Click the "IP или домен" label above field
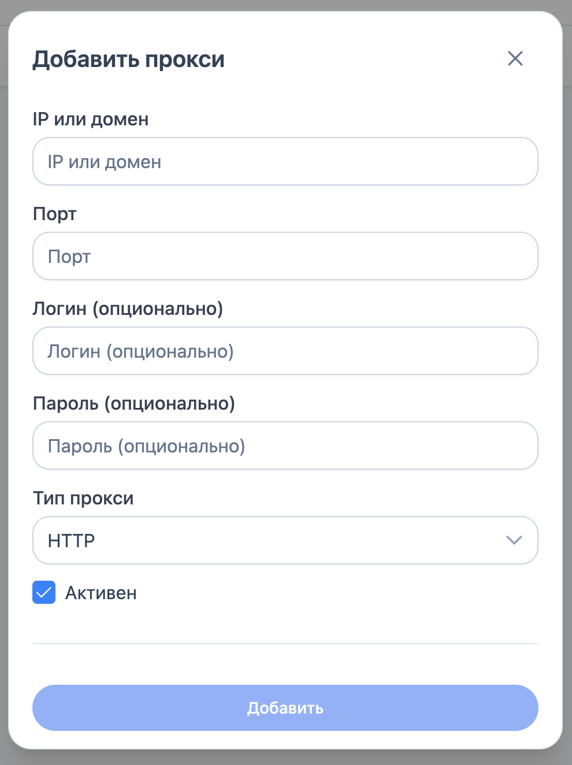Screen dimensions: 572x765 (x=91, y=120)
